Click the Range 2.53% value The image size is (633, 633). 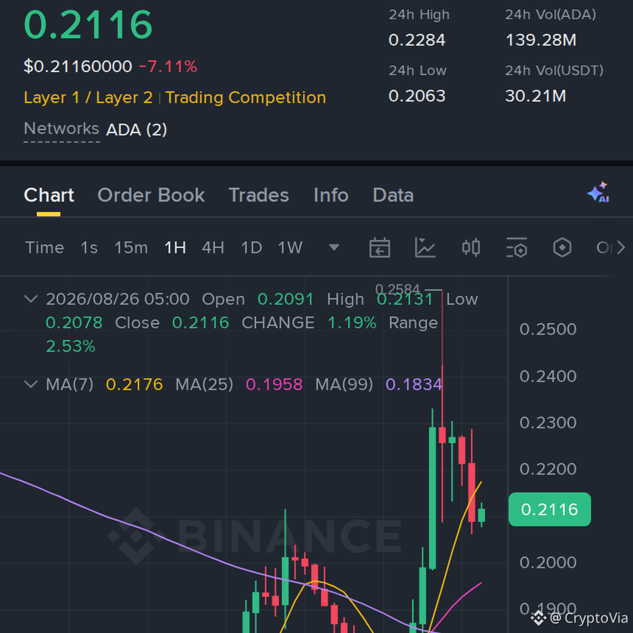71,346
